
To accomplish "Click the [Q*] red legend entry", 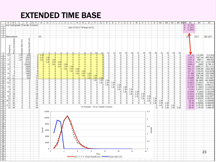I will [72, 157].
